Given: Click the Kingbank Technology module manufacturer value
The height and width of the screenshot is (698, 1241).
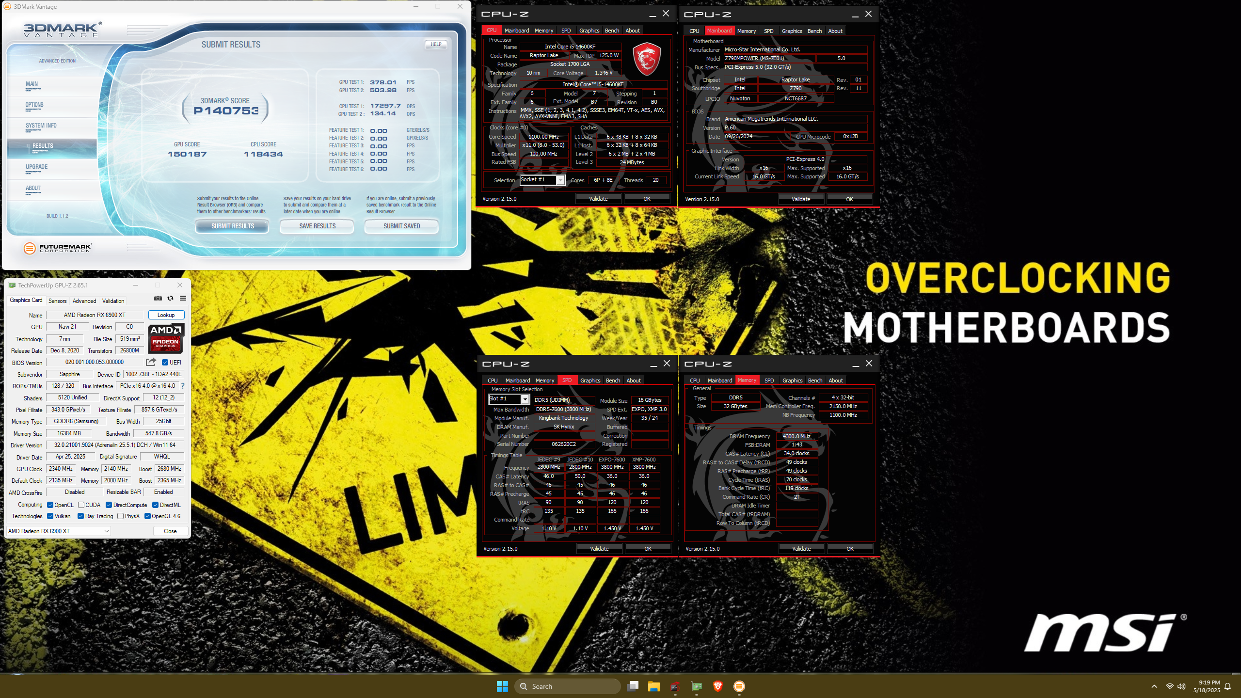Looking at the screenshot, I should click(x=564, y=418).
